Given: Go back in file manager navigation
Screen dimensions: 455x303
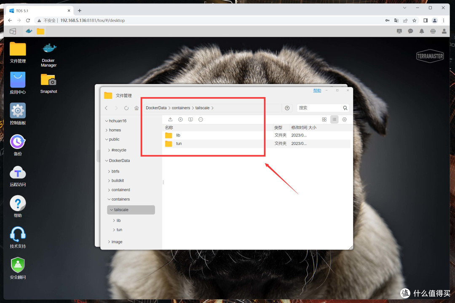Looking at the screenshot, I should (x=106, y=108).
